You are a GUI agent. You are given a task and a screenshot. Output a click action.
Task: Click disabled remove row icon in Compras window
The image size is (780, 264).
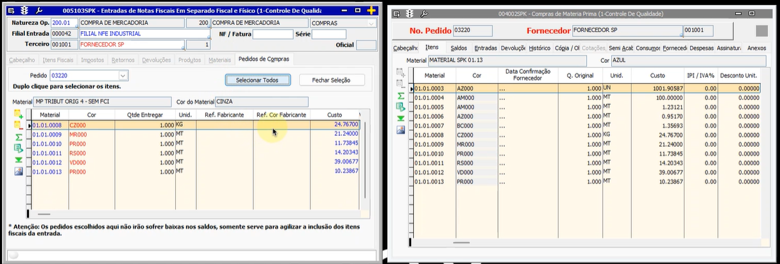[401, 84]
